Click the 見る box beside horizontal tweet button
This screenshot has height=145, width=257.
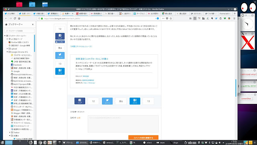coord(121,101)
